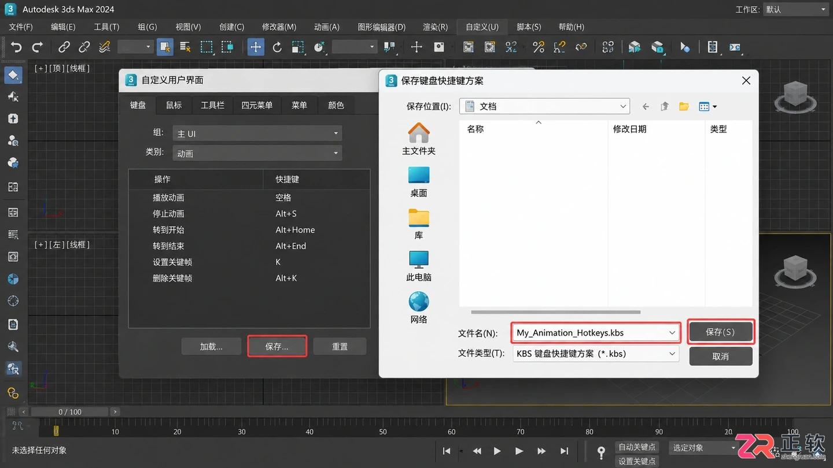
Task: Toggle the 自动关键点 auto key button
Action: point(637,447)
